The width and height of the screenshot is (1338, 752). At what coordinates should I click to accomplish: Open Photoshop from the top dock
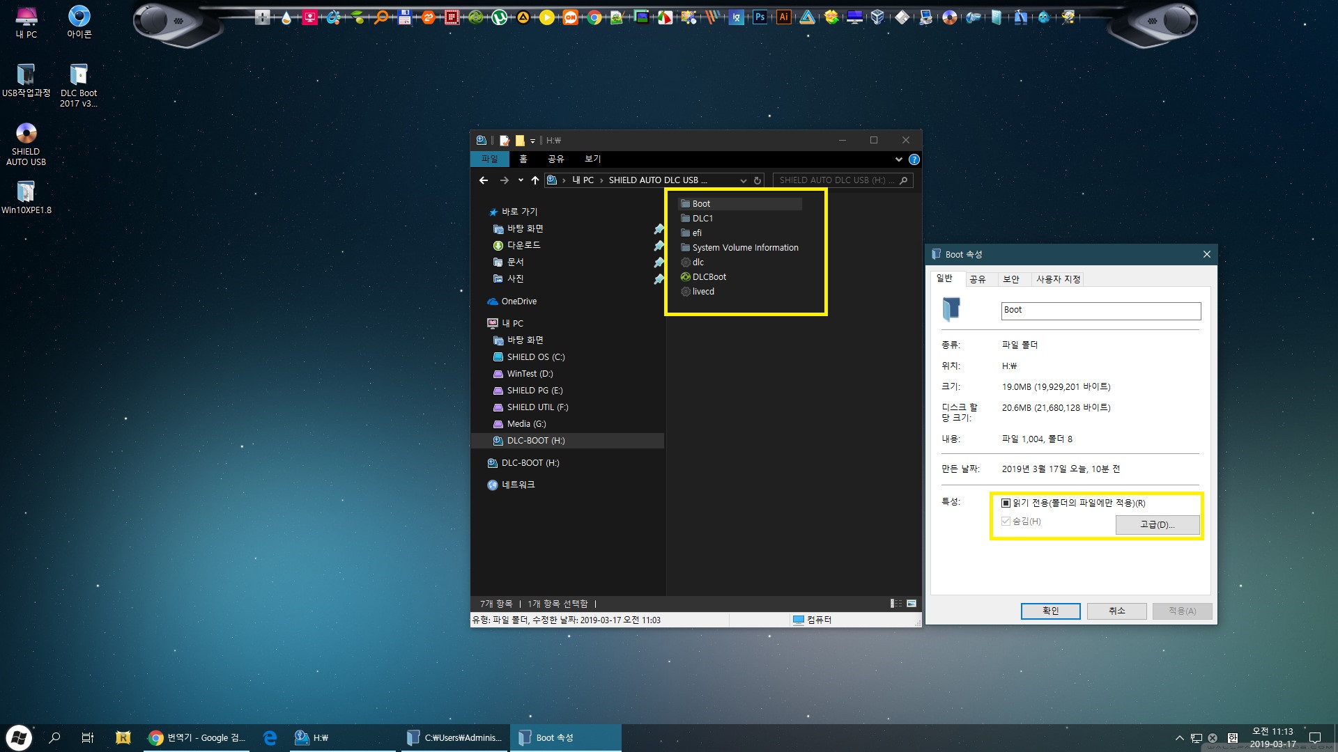tap(760, 17)
